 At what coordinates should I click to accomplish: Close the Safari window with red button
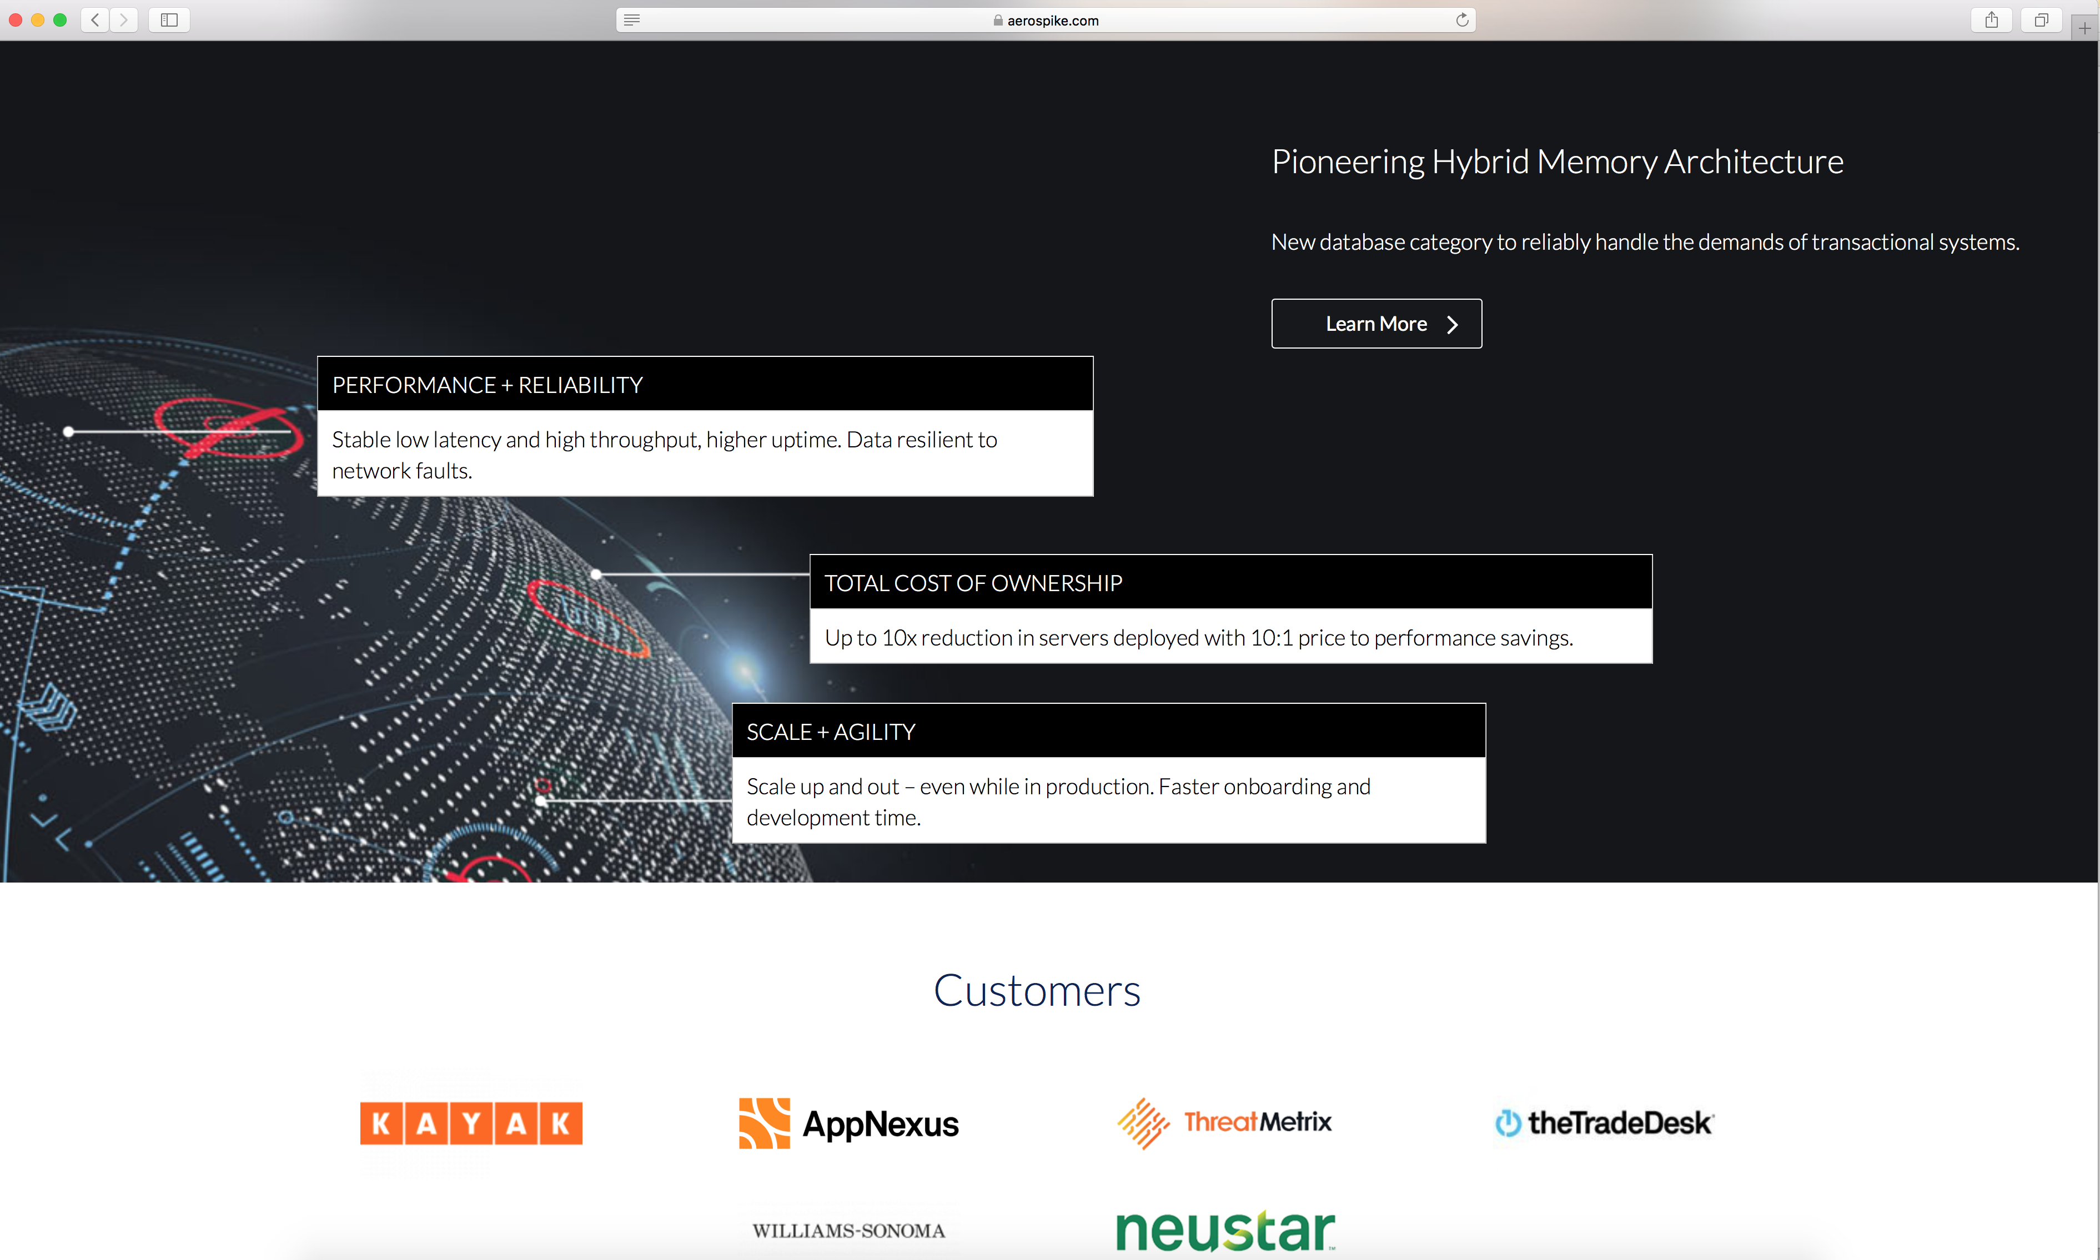pos(16,19)
